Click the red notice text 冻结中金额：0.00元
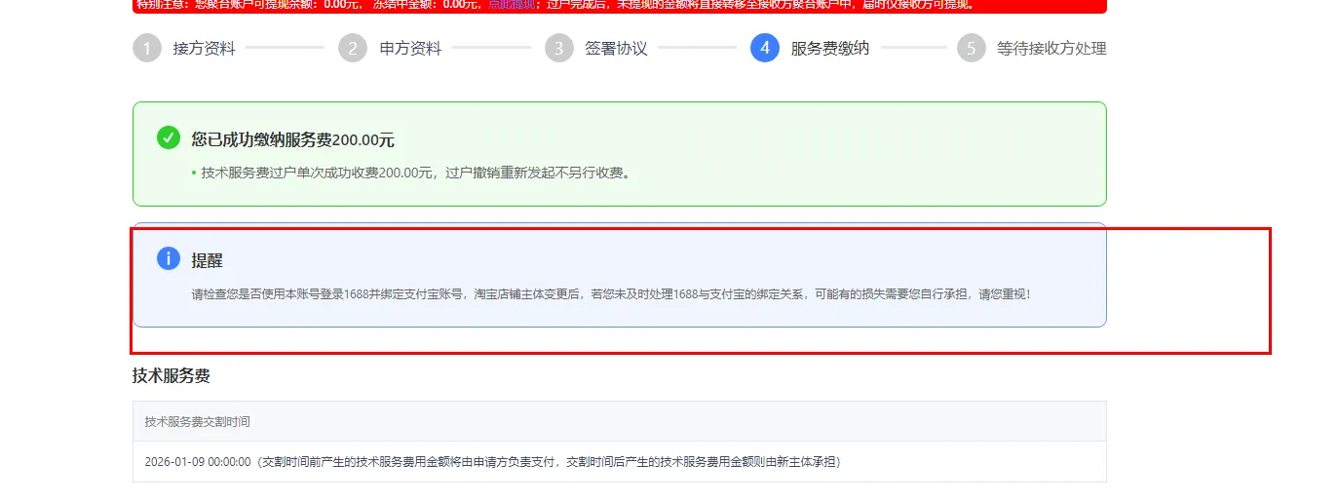This screenshot has width=1338, height=503. coord(425,5)
